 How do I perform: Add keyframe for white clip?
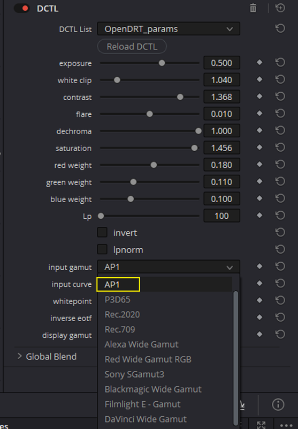pyautogui.click(x=259, y=79)
